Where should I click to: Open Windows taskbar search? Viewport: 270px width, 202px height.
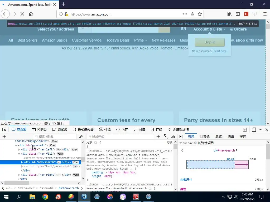(19, 197)
